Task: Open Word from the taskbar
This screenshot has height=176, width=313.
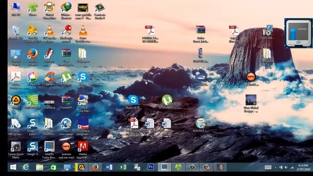Action: click(x=109, y=167)
